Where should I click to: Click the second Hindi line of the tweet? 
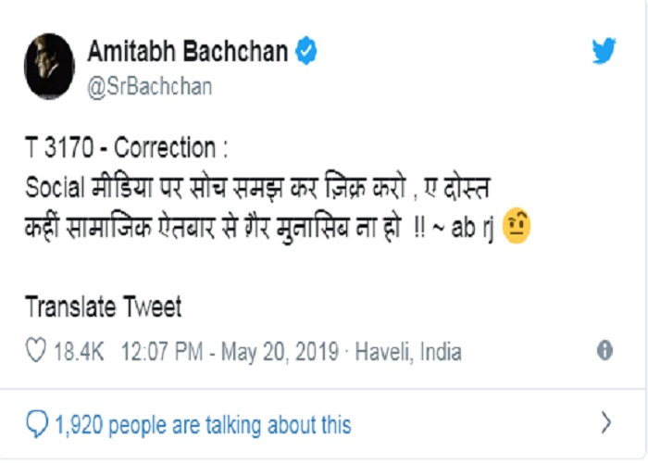[213, 228]
